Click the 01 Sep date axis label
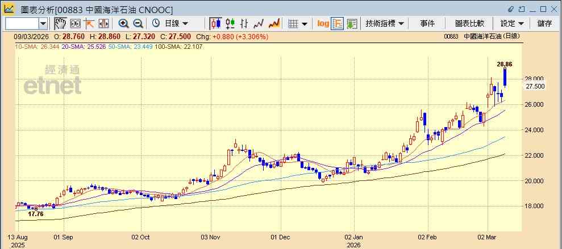The width and height of the screenshot is (562, 249). [x=64, y=237]
